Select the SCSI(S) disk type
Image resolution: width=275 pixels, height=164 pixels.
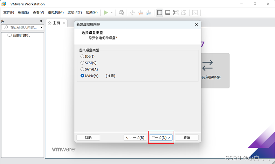82,63
